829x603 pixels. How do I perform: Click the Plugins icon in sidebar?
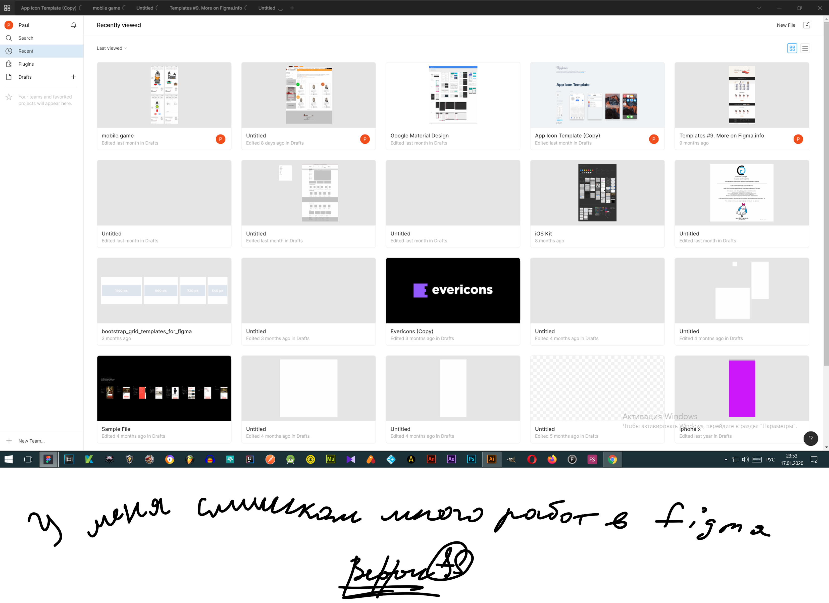[9, 64]
